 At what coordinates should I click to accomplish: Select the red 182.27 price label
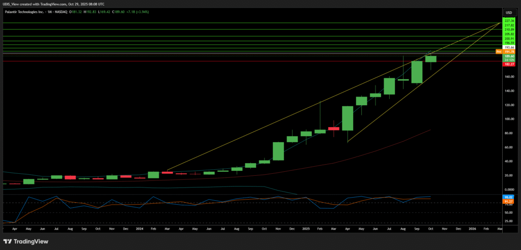pos(509,65)
